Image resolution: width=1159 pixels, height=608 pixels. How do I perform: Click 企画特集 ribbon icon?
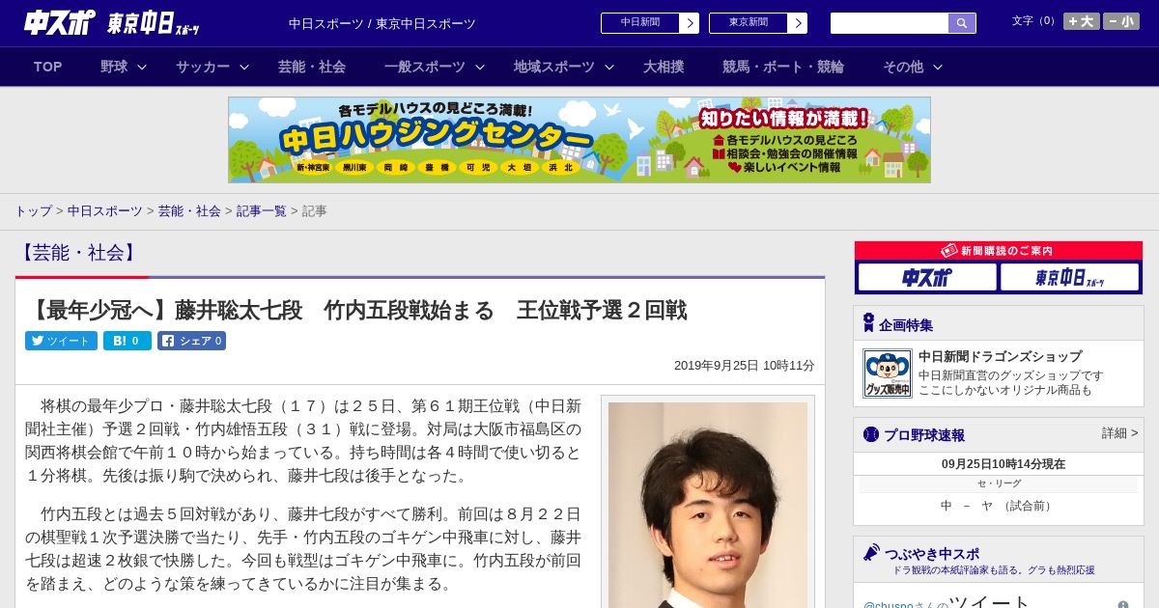pyautogui.click(x=868, y=323)
